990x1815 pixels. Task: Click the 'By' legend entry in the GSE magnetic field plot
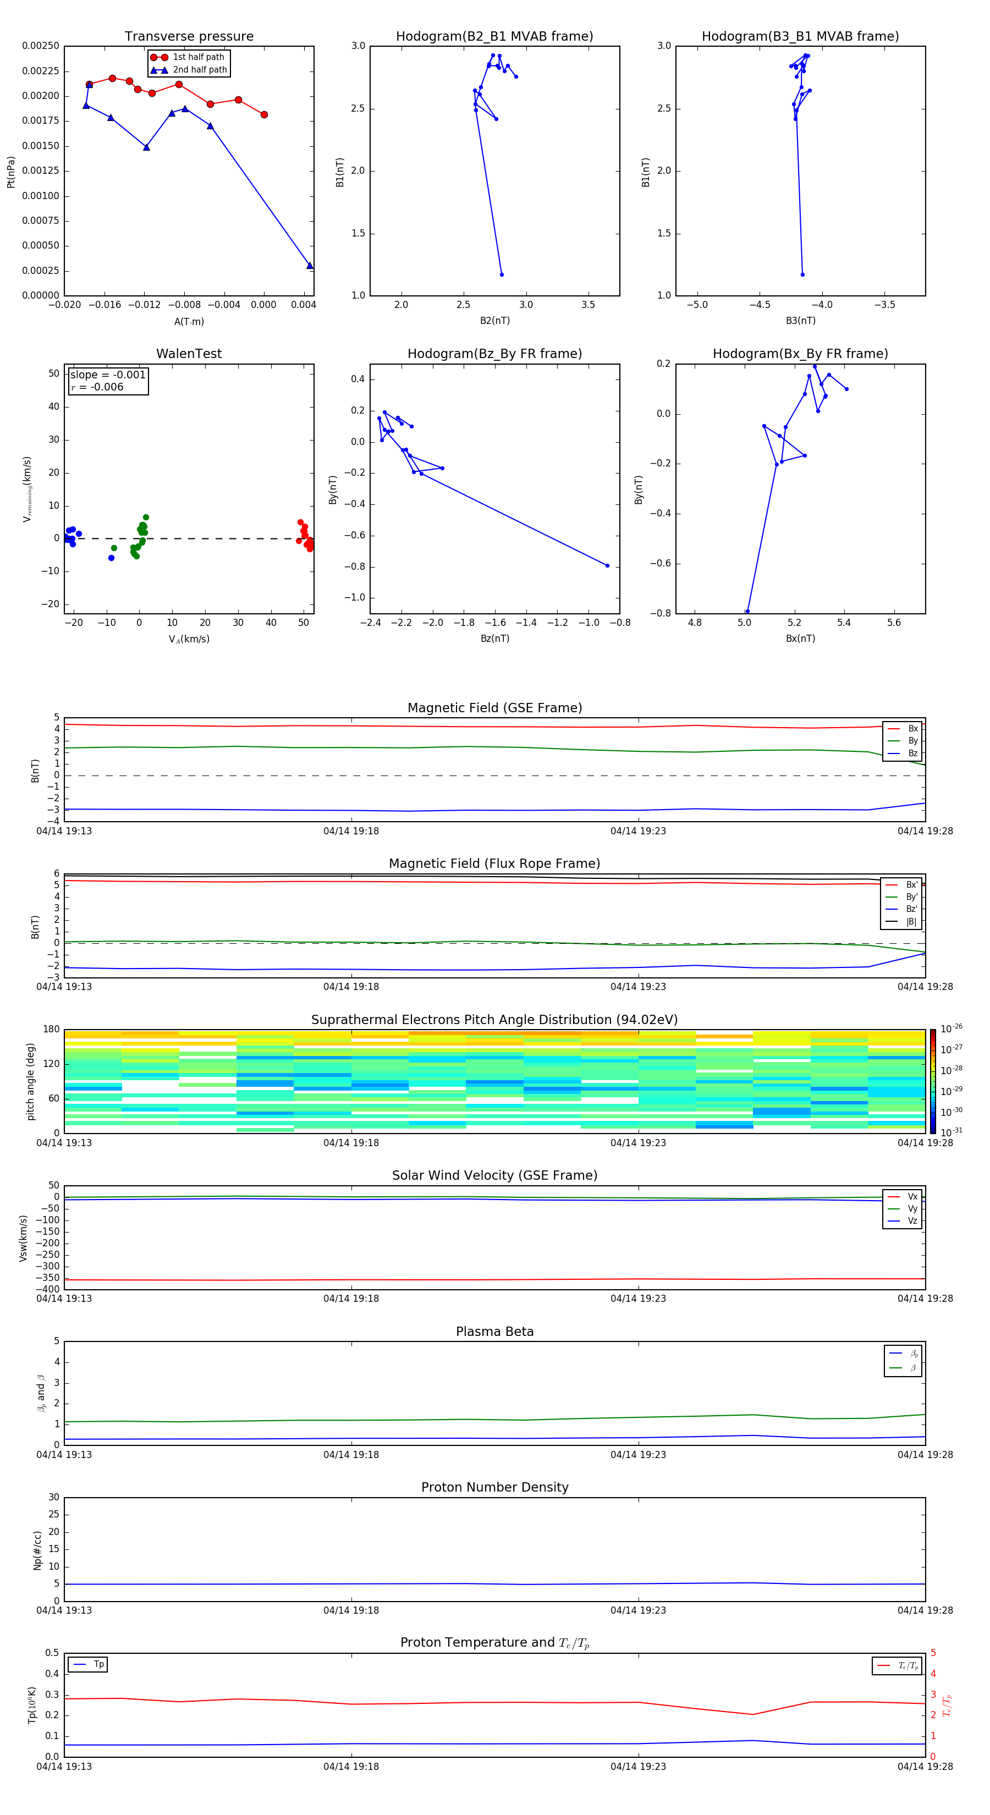(x=903, y=741)
